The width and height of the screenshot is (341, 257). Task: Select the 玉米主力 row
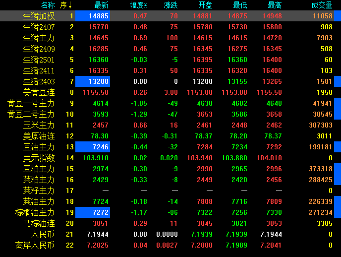(39, 125)
